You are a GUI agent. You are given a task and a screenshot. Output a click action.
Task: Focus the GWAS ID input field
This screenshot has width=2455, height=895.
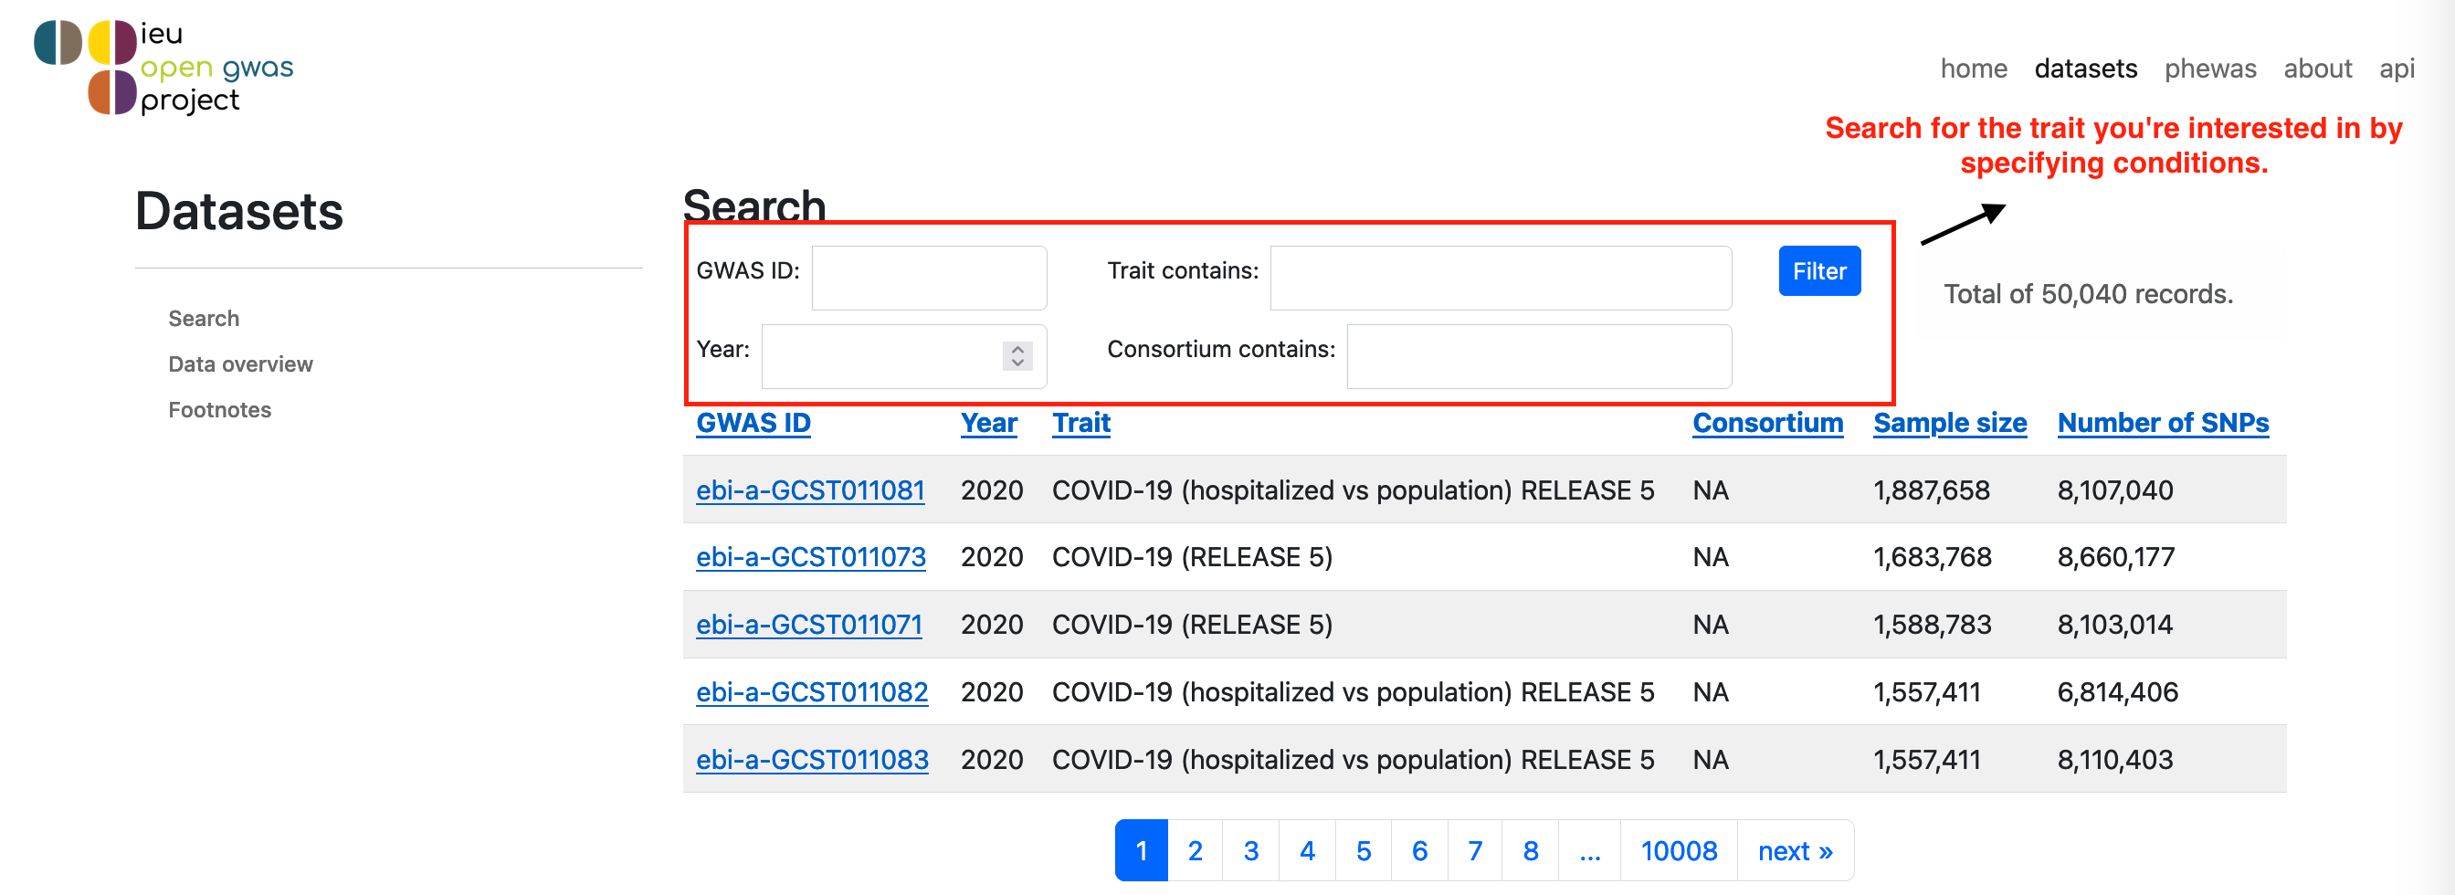pos(928,278)
